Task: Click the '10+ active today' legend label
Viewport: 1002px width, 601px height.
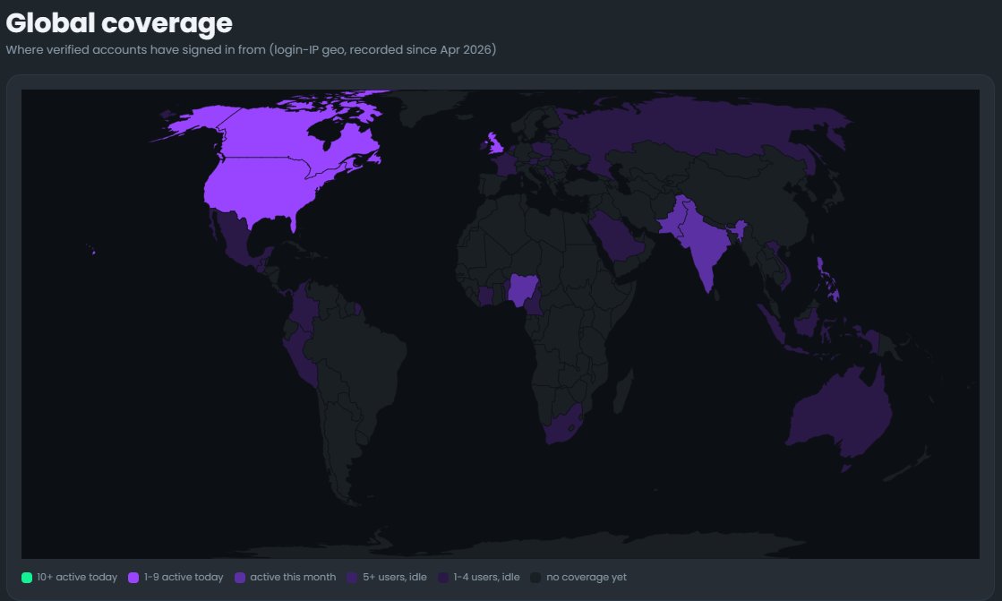Action: 77,578
